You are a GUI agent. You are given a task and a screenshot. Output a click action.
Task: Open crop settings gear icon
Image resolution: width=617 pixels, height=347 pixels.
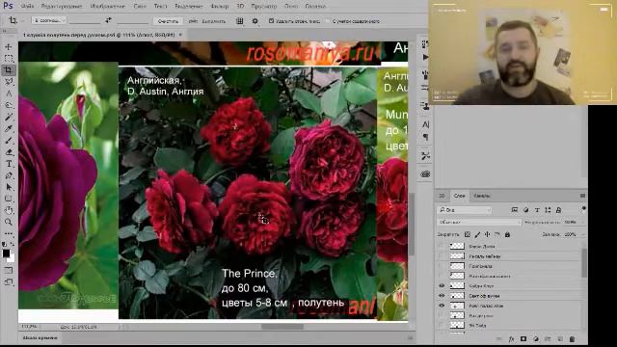pos(255,21)
